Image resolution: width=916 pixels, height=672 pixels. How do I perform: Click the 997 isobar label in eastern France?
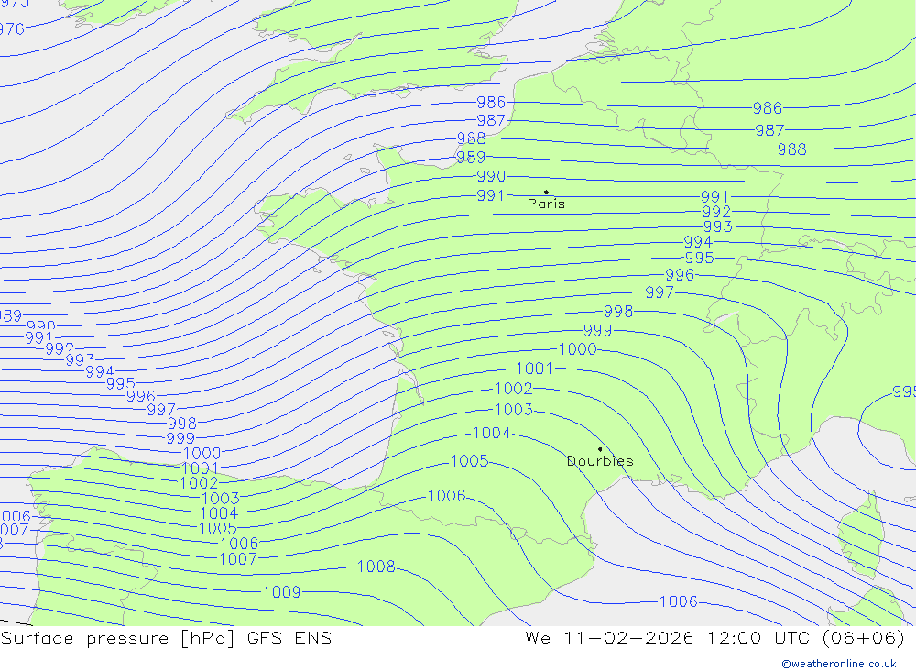click(659, 292)
